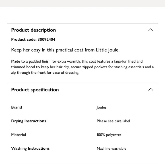Viewport: 165px width, 165px height.
Task: Collapse the Product specification chevron
Action: click(x=151, y=90)
